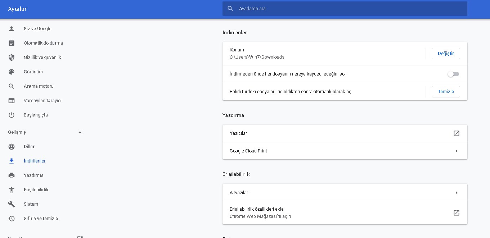
Task: Collapse the Gelişmiş section arrow
Action: tap(80, 132)
